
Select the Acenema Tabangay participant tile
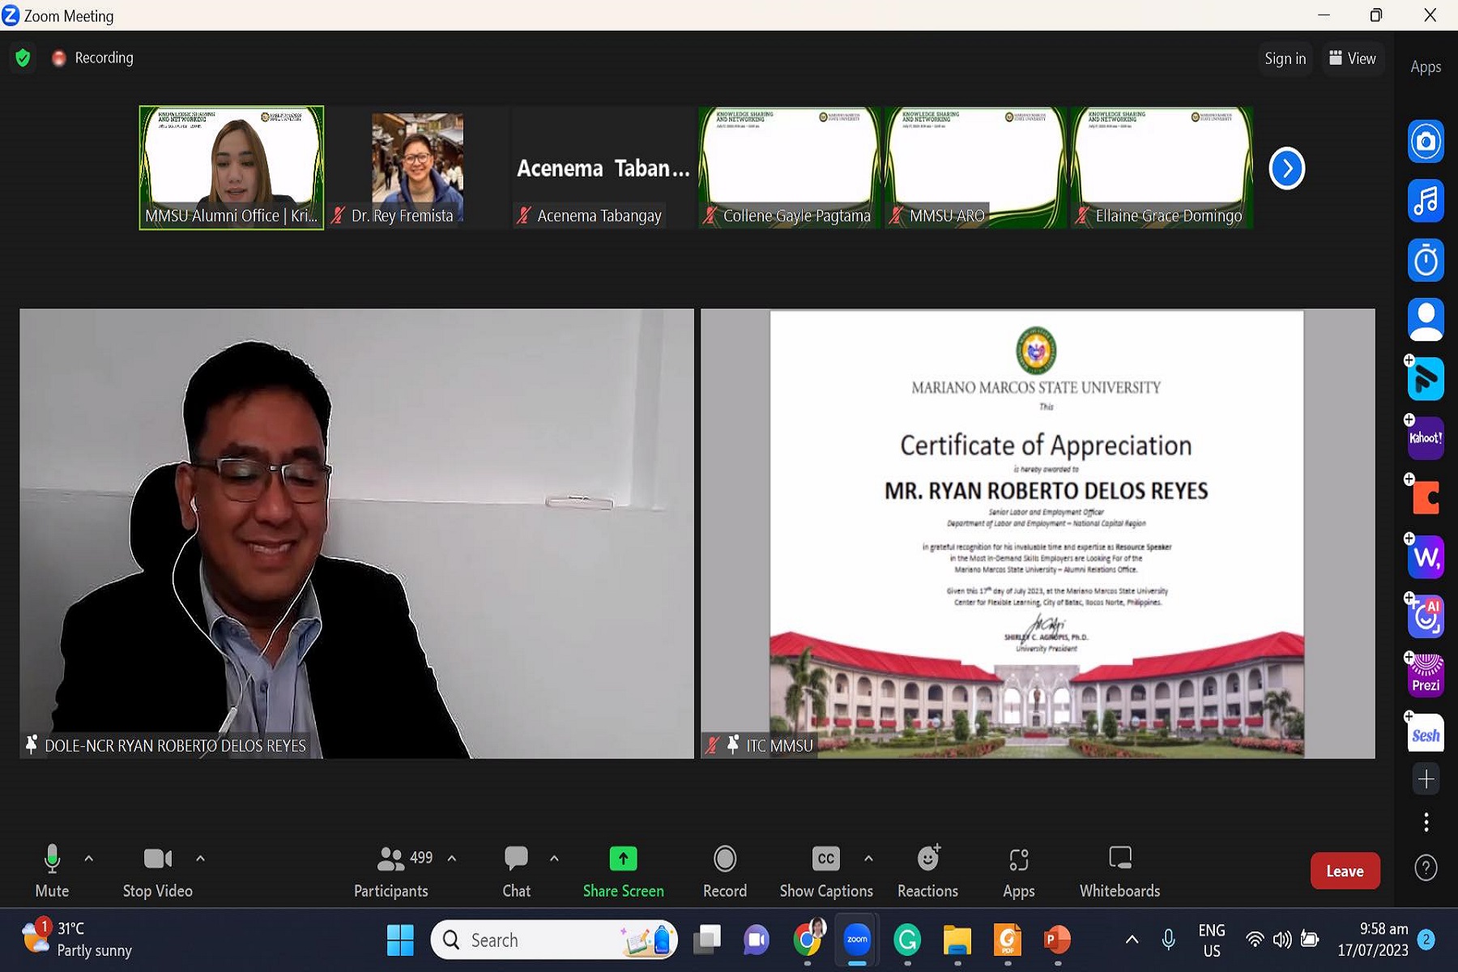click(603, 168)
